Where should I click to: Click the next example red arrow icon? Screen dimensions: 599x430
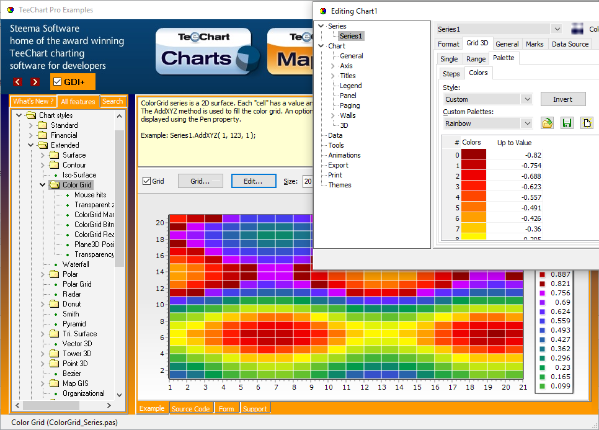coord(35,82)
